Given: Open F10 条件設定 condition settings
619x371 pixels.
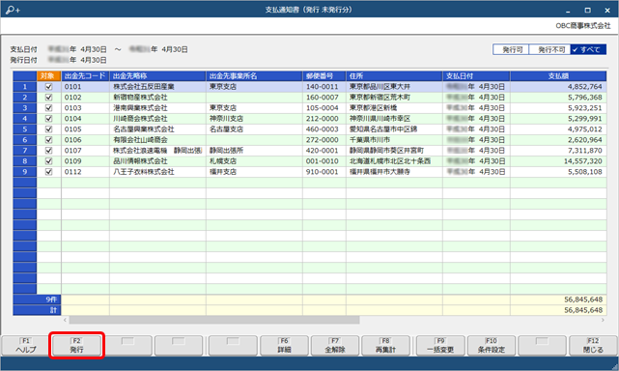Looking at the screenshot, I should (x=492, y=346).
